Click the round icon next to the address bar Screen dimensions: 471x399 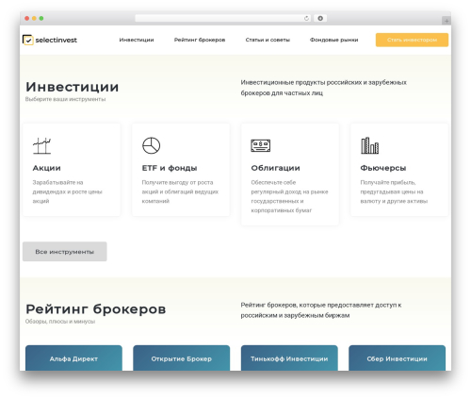click(x=320, y=18)
